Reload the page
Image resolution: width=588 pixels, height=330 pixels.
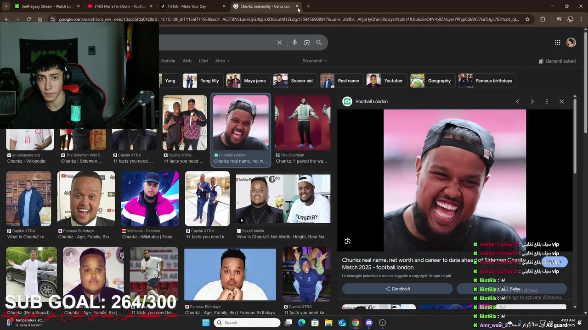[28, 19]
